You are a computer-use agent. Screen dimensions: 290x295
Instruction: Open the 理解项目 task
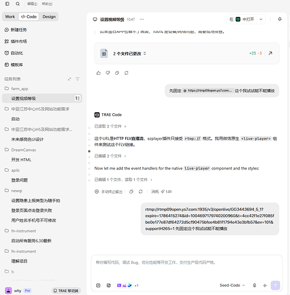pos(19,261)
